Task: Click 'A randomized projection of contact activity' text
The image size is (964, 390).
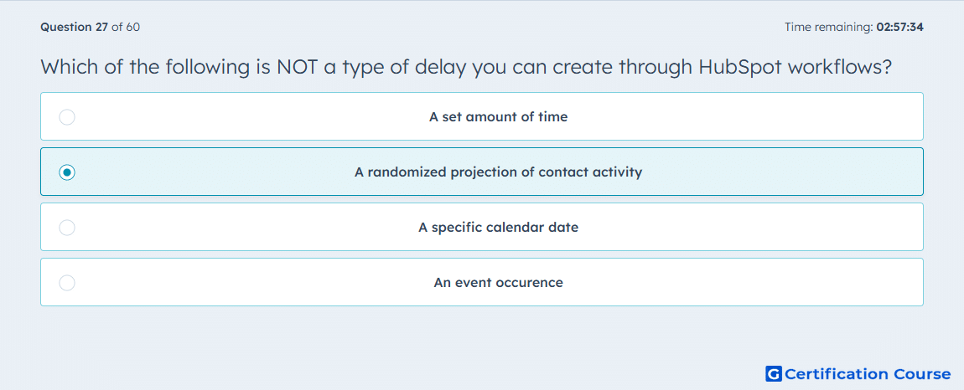Action: [x=499, y=172]
